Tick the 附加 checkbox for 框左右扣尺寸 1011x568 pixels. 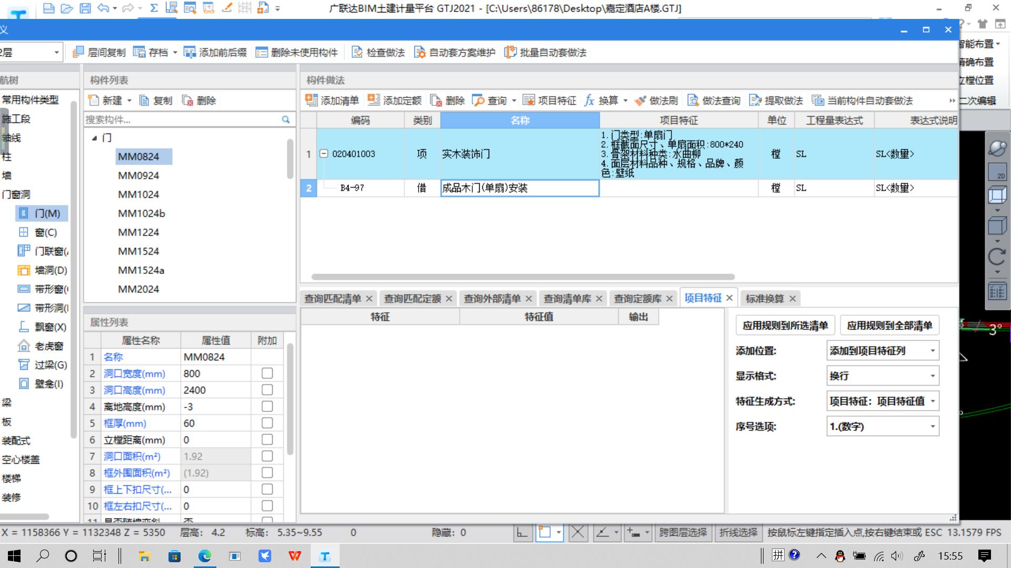pos(267,505)
